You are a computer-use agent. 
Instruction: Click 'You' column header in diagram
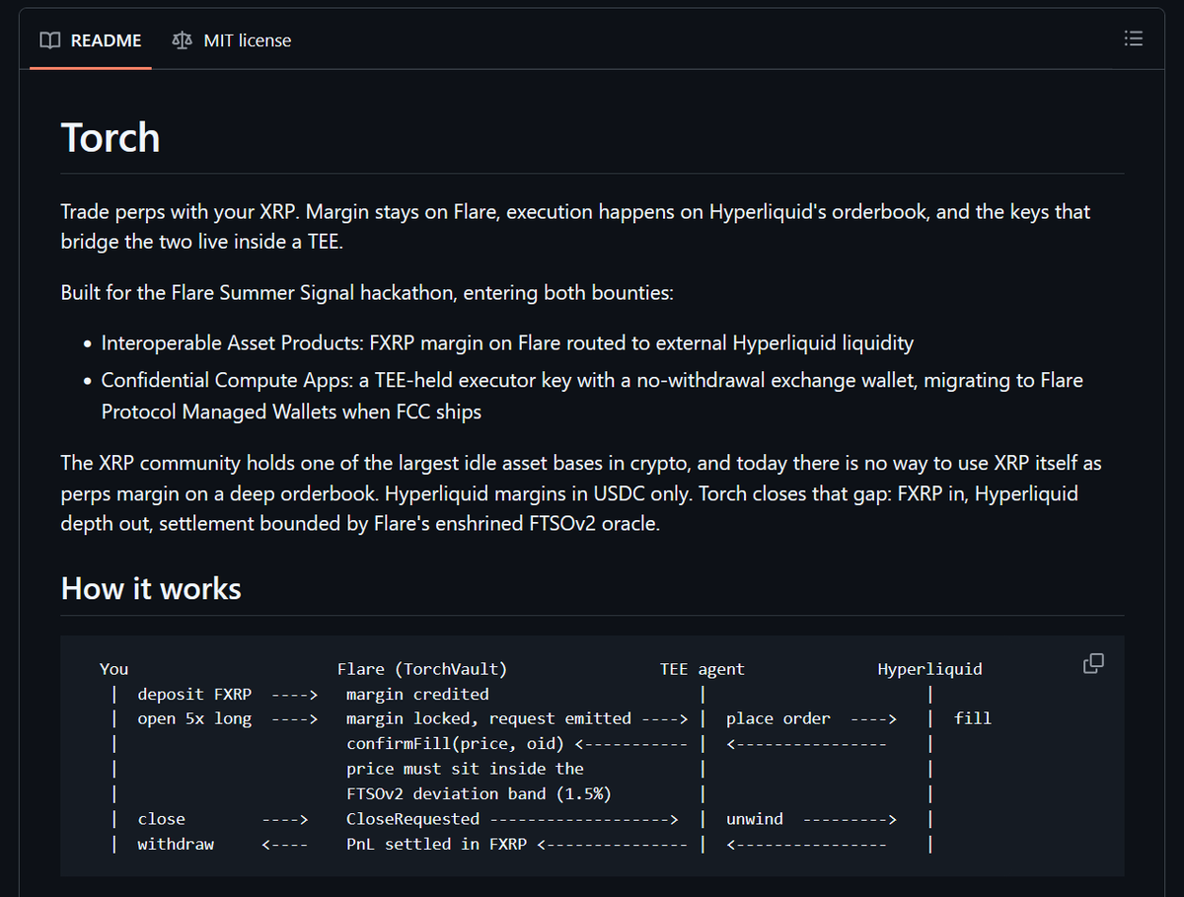click(x=113, y=669)
